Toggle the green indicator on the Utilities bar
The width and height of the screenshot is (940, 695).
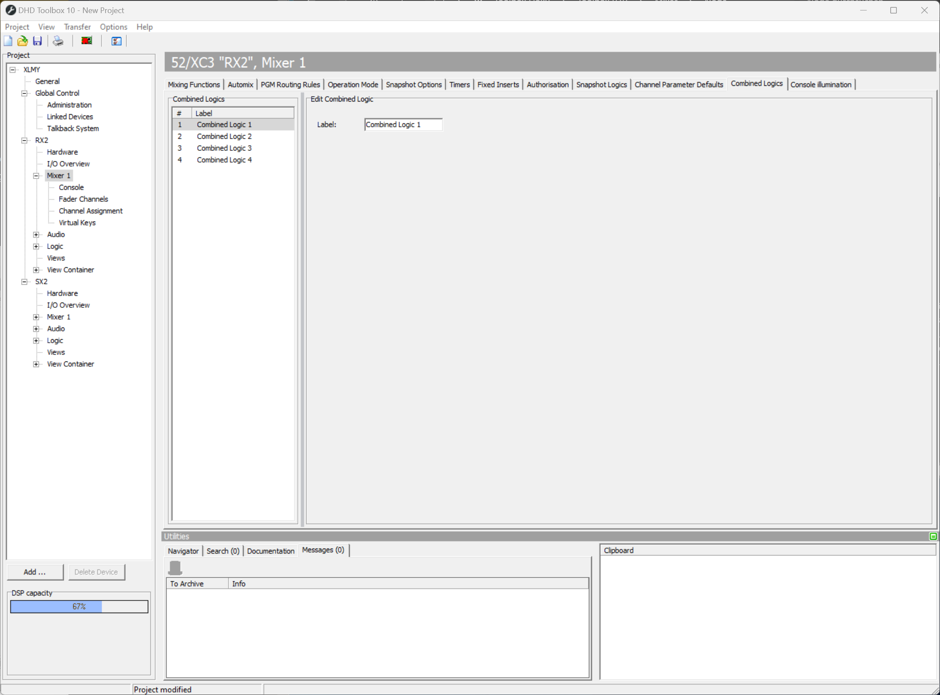(933, 536)
